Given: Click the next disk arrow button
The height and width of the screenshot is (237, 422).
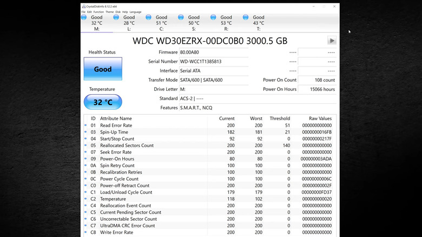Looking at the screenshot, I should pos(332,41).
